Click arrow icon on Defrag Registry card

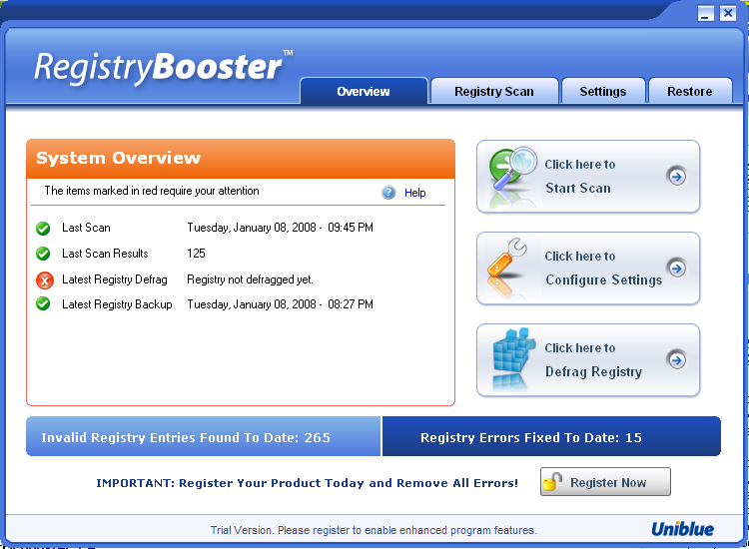tap(676, 360)
